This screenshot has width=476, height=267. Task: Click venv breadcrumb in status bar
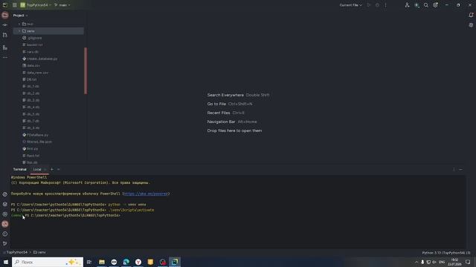coord(39,252)
